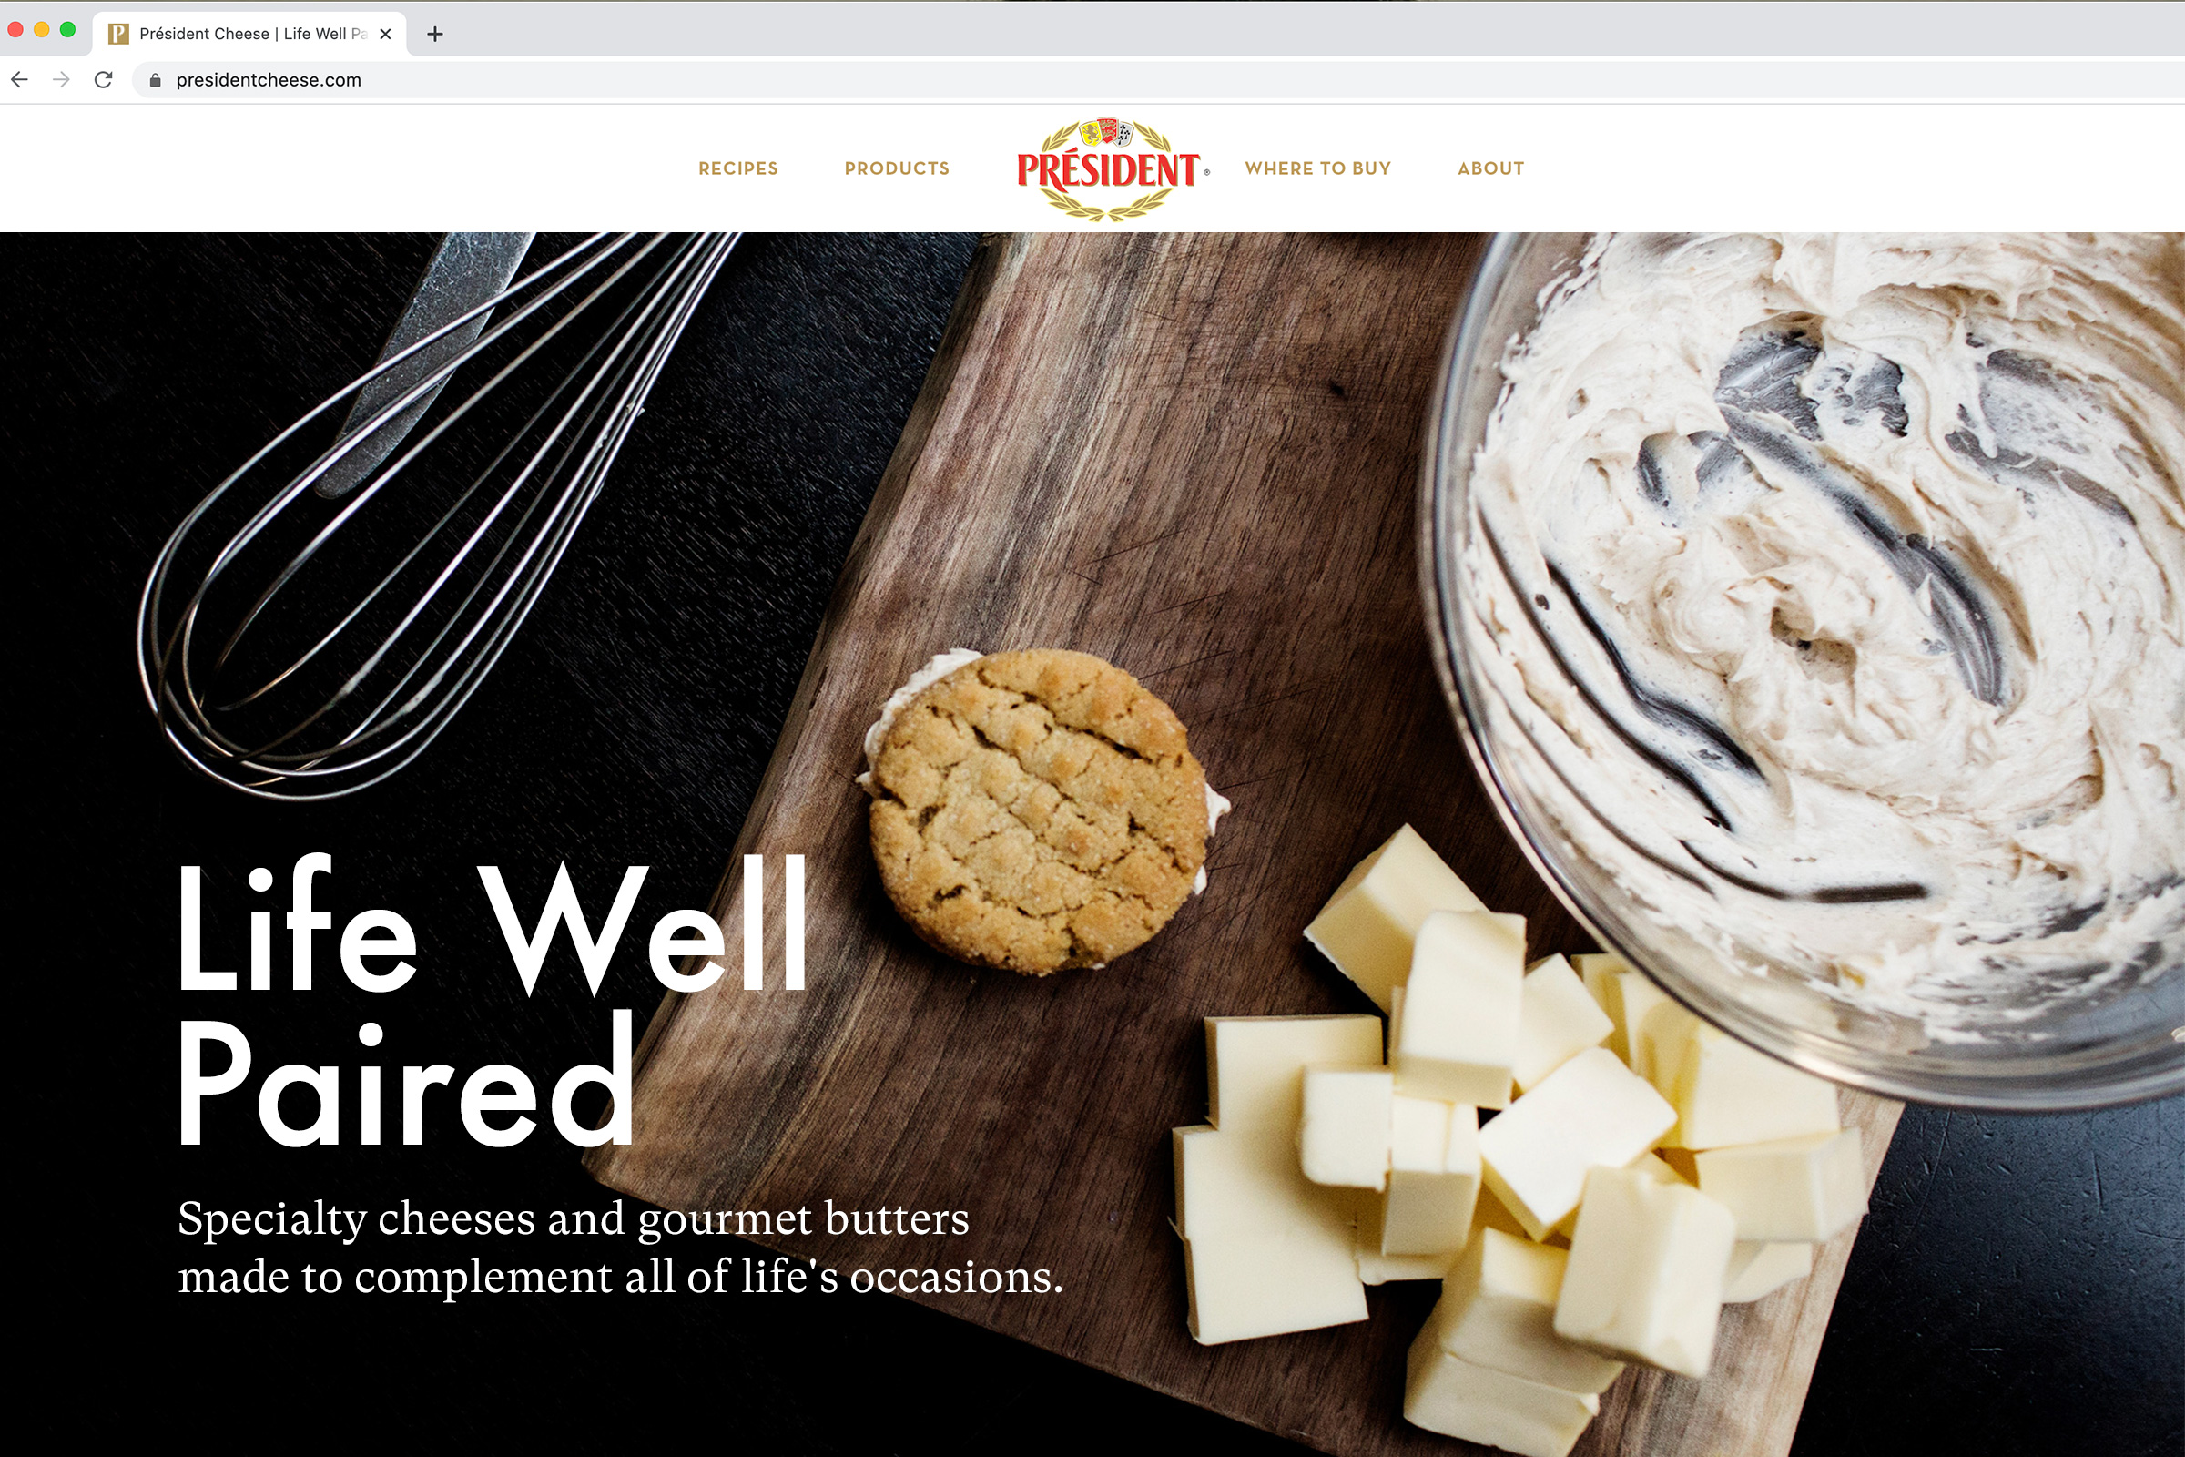Click the Président logo in header
The image size is (2185, 1457).
(x=1111, y=169)
